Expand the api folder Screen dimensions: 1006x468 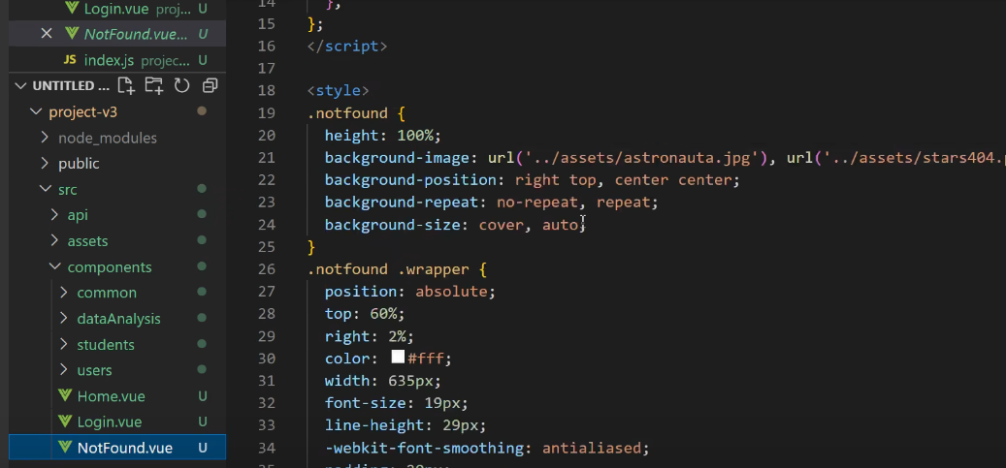(x=54, y=215)
